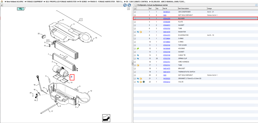
Task: Go to next diagram with blue right arrow
Action: tap(129, 5)
